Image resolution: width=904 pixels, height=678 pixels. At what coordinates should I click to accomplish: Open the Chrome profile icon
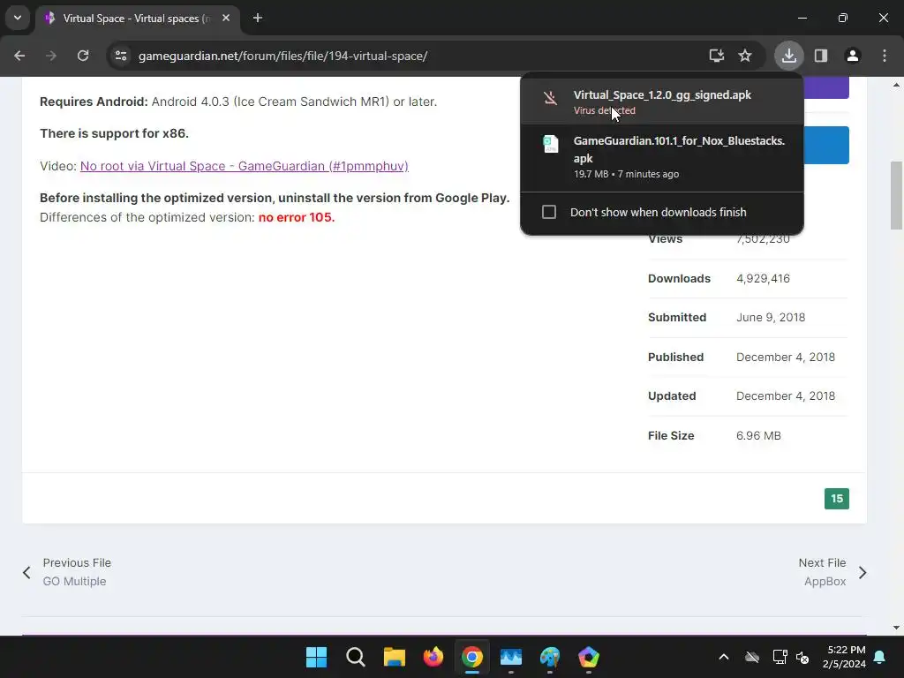(x=853, y=56)
